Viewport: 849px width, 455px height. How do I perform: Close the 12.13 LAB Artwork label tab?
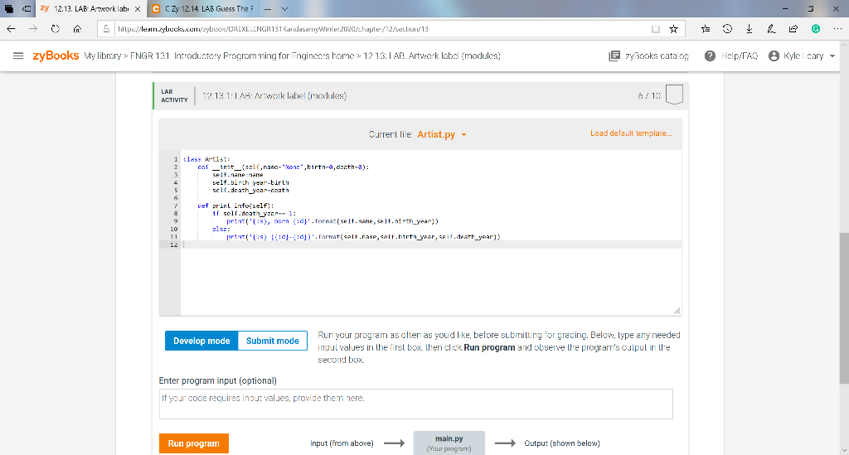click(x=138, y=8)
